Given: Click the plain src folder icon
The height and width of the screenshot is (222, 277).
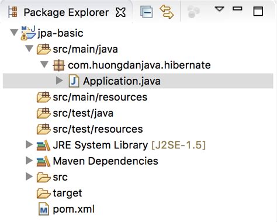Looking at the screenshot, I should click(44, 177).
